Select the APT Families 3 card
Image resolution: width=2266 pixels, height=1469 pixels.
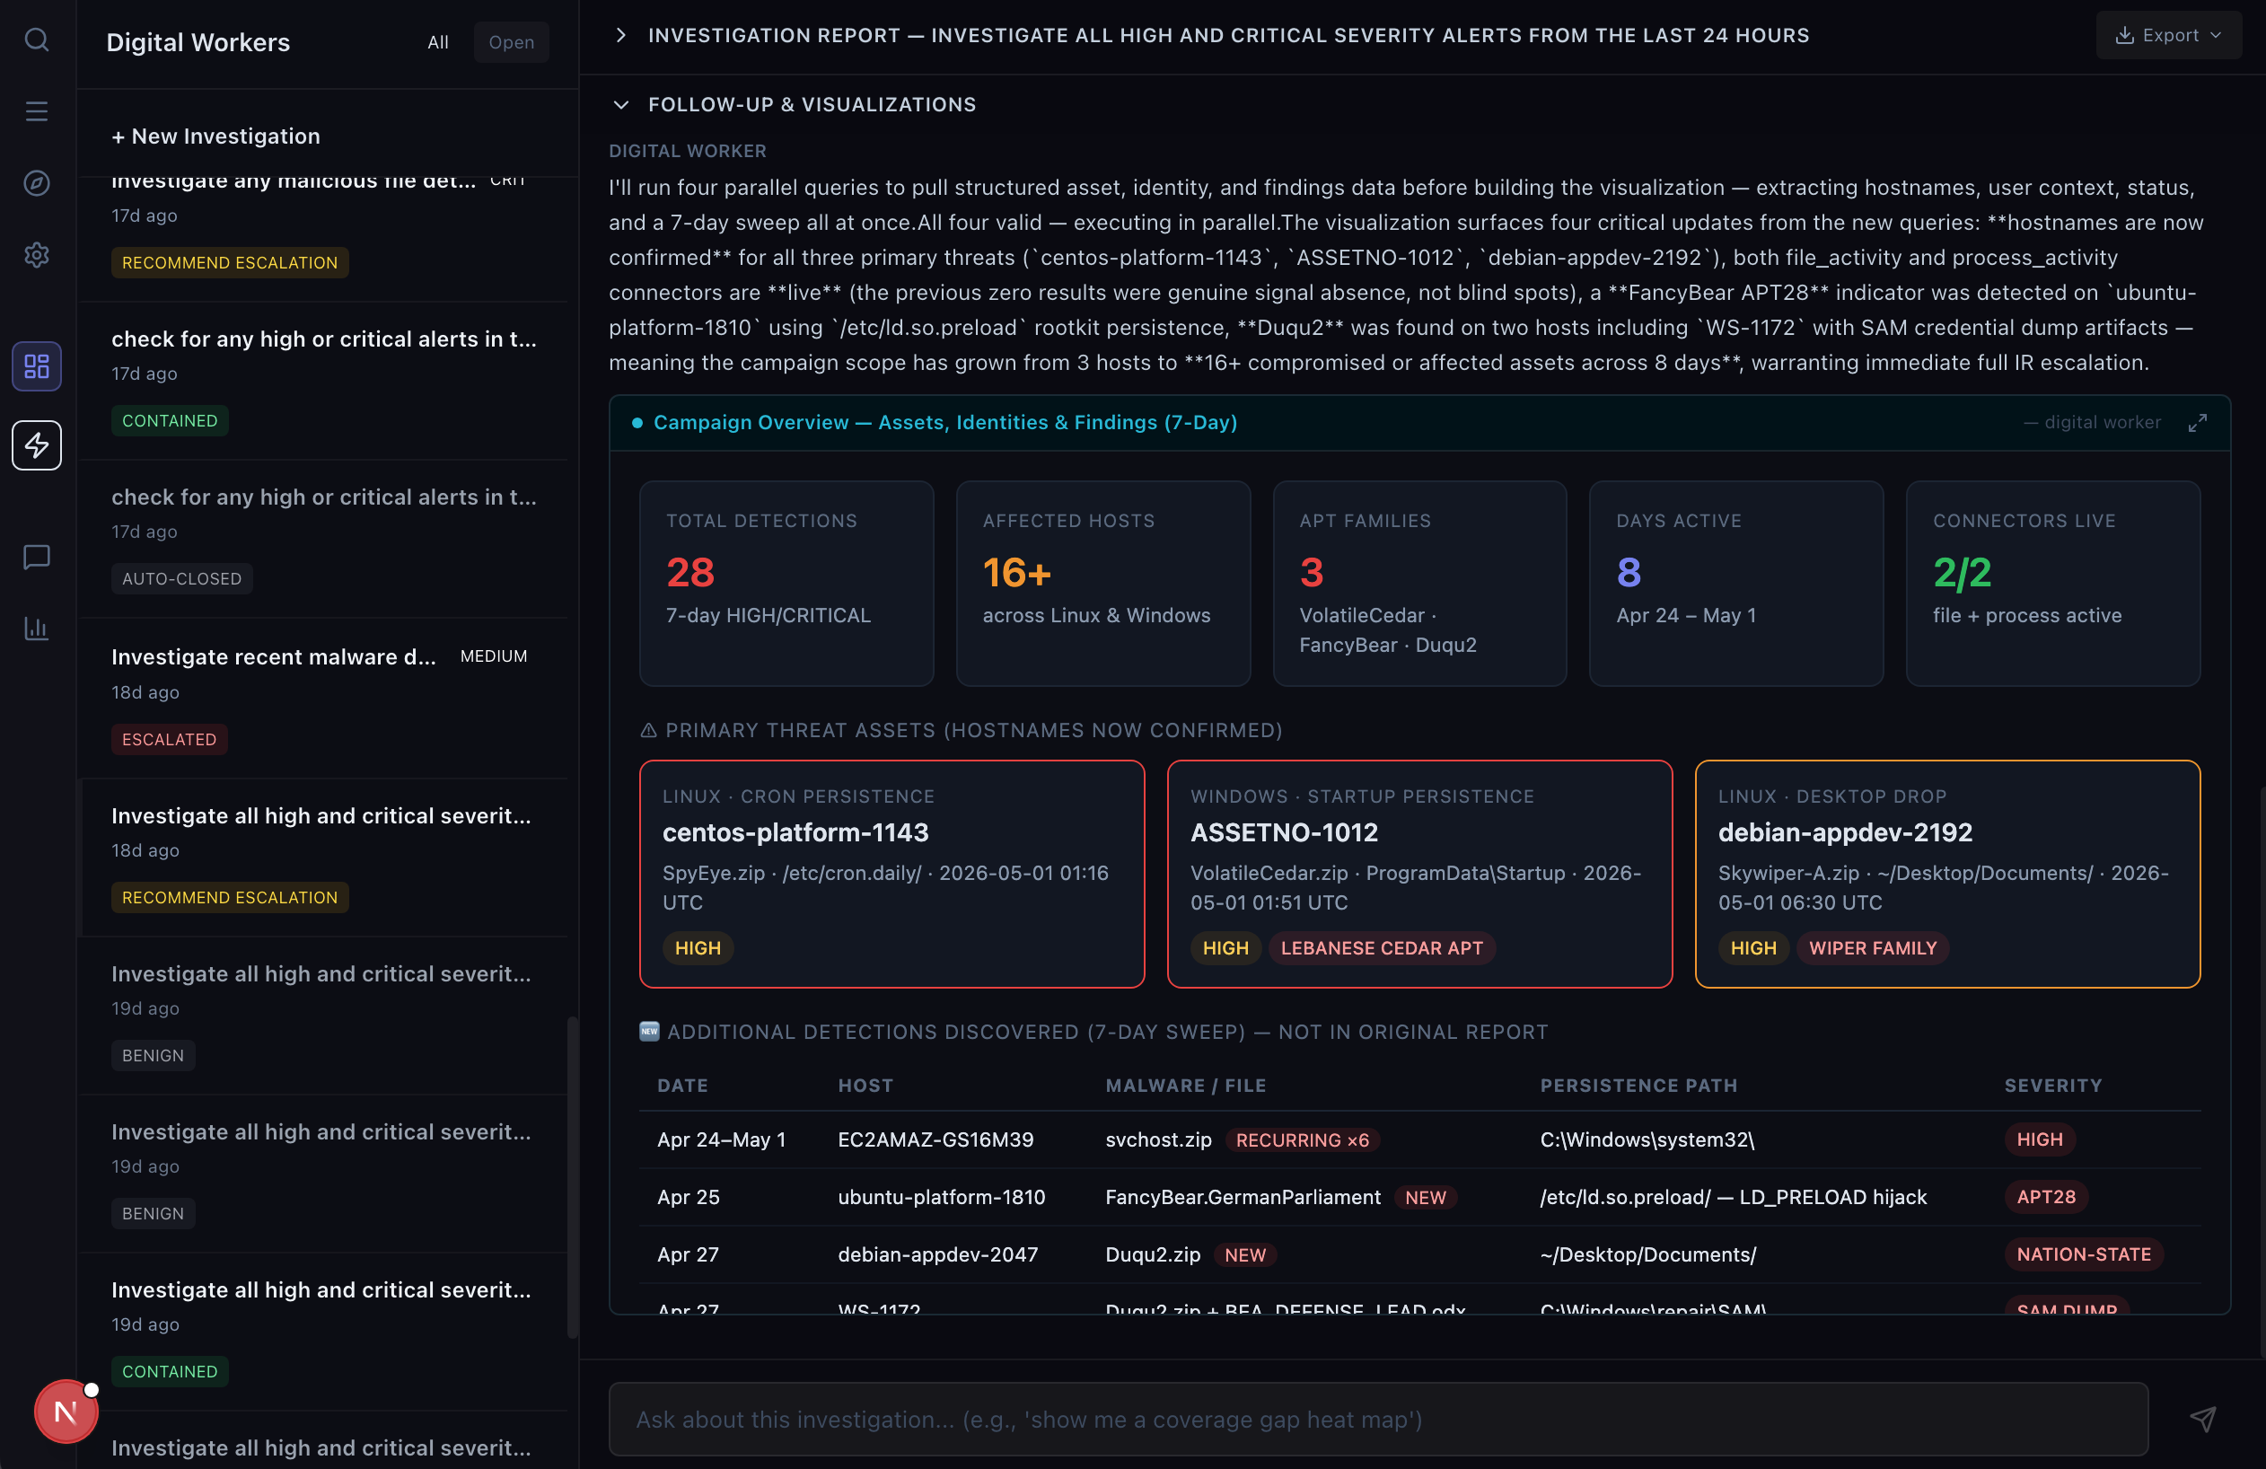pyautogui.click(x=1418, y=583)
